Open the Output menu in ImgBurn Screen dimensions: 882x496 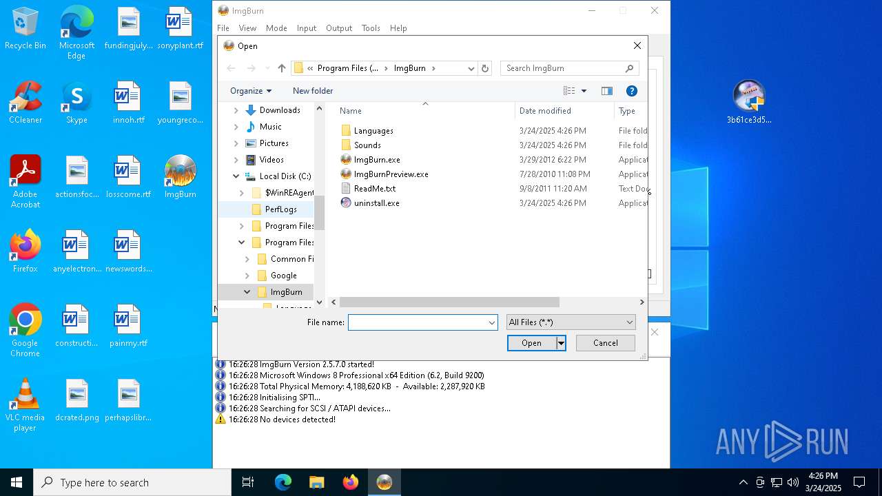(339, 28)
